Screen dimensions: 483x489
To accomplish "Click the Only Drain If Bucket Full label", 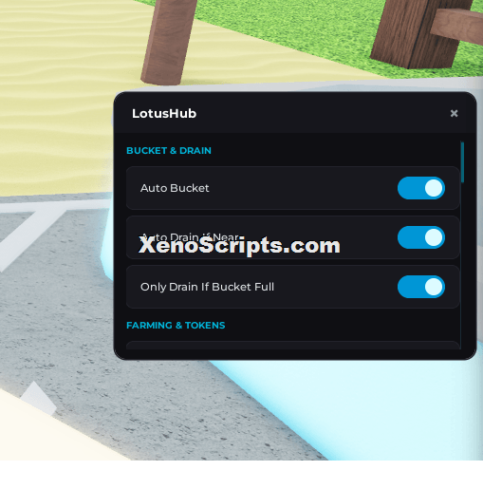I will point(207,287).
